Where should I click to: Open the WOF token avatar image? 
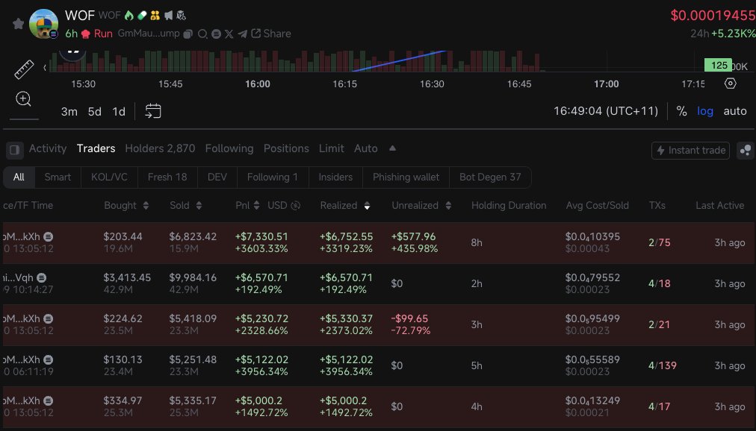point(43,24)
